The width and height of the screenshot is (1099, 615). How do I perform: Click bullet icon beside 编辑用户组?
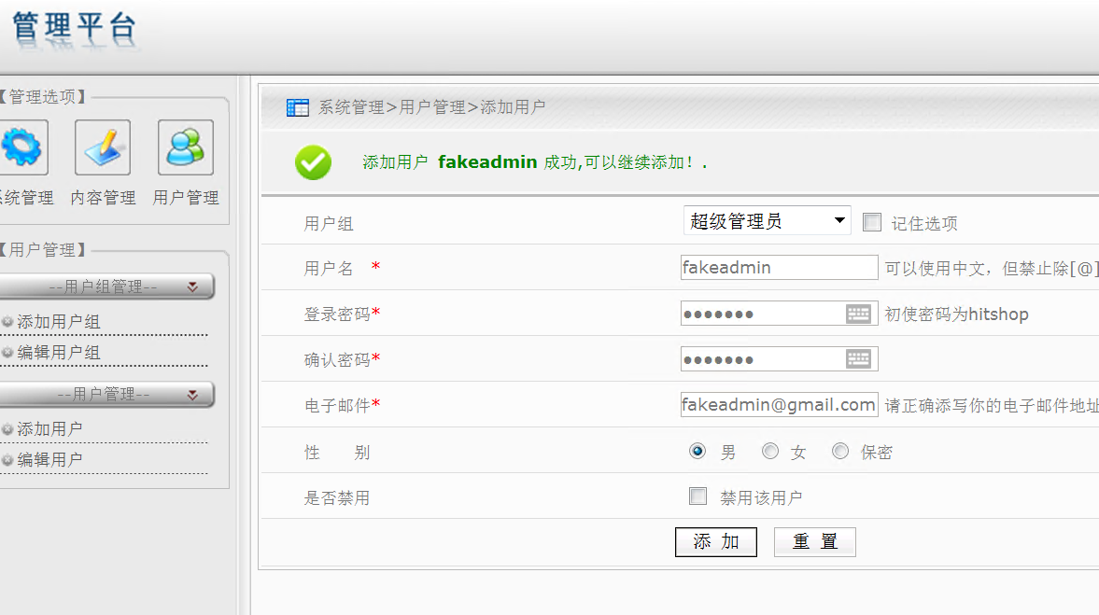tap(7, 353)
